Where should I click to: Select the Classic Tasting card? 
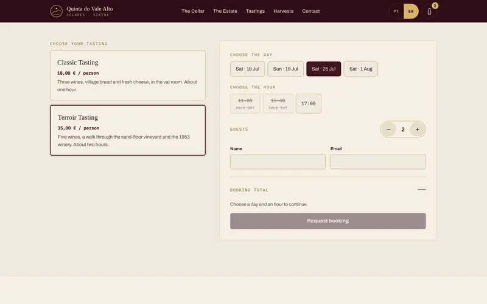128,75
